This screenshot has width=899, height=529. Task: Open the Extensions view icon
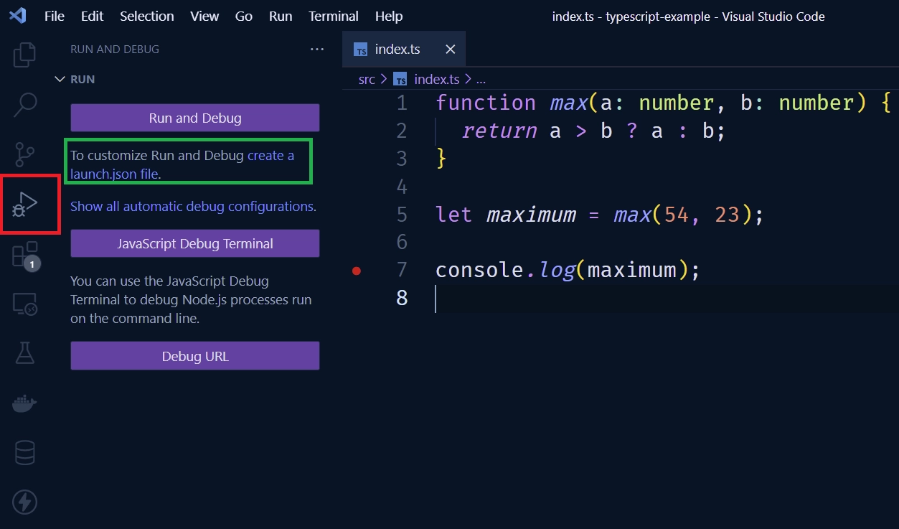pyautogui.click(x=25, y=255)
